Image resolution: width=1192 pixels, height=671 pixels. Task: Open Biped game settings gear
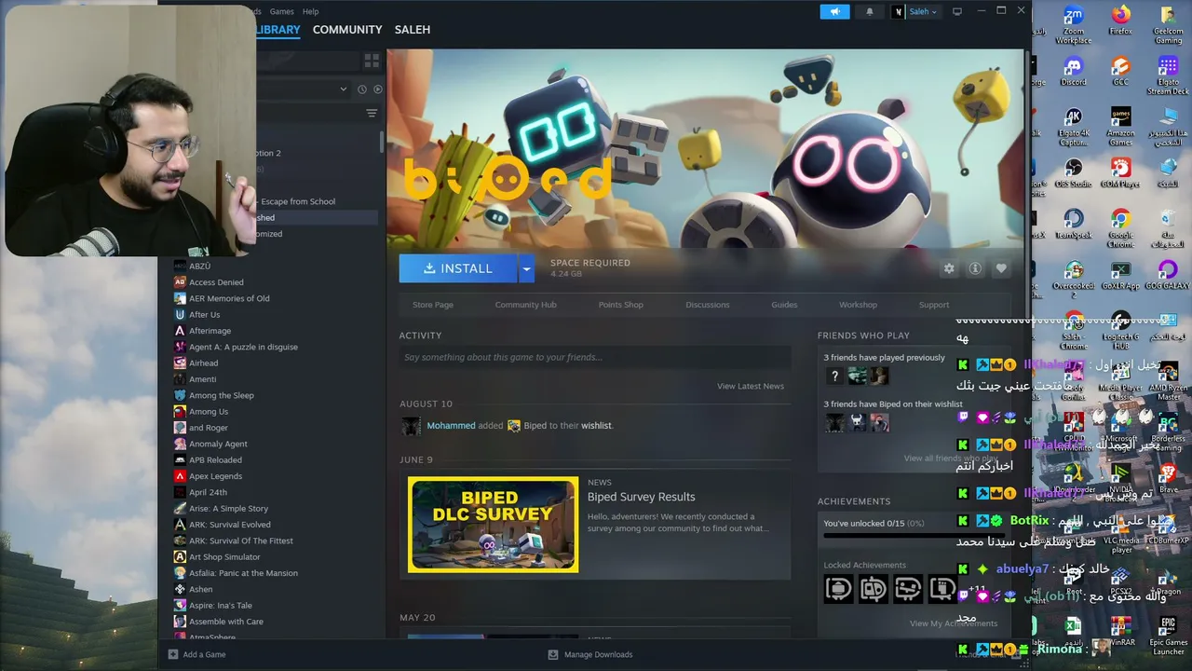pyautogui.click(x=949, y=268)
